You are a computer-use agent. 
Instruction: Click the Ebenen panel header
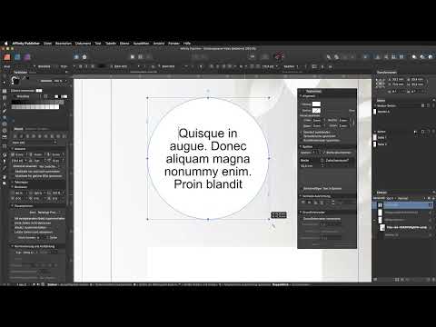pyautogui.click(x=381, y=193)
